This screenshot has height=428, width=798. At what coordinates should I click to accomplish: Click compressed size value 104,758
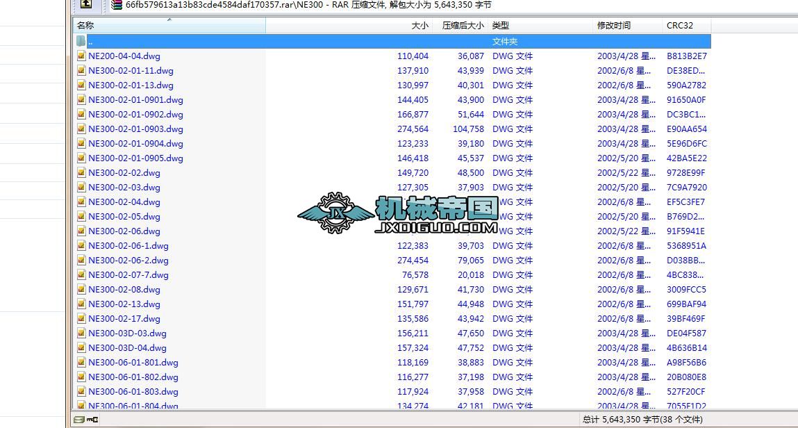[468, 129]
